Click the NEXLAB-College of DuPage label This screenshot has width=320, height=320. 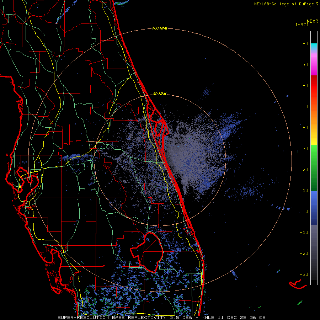coord(284,4)
